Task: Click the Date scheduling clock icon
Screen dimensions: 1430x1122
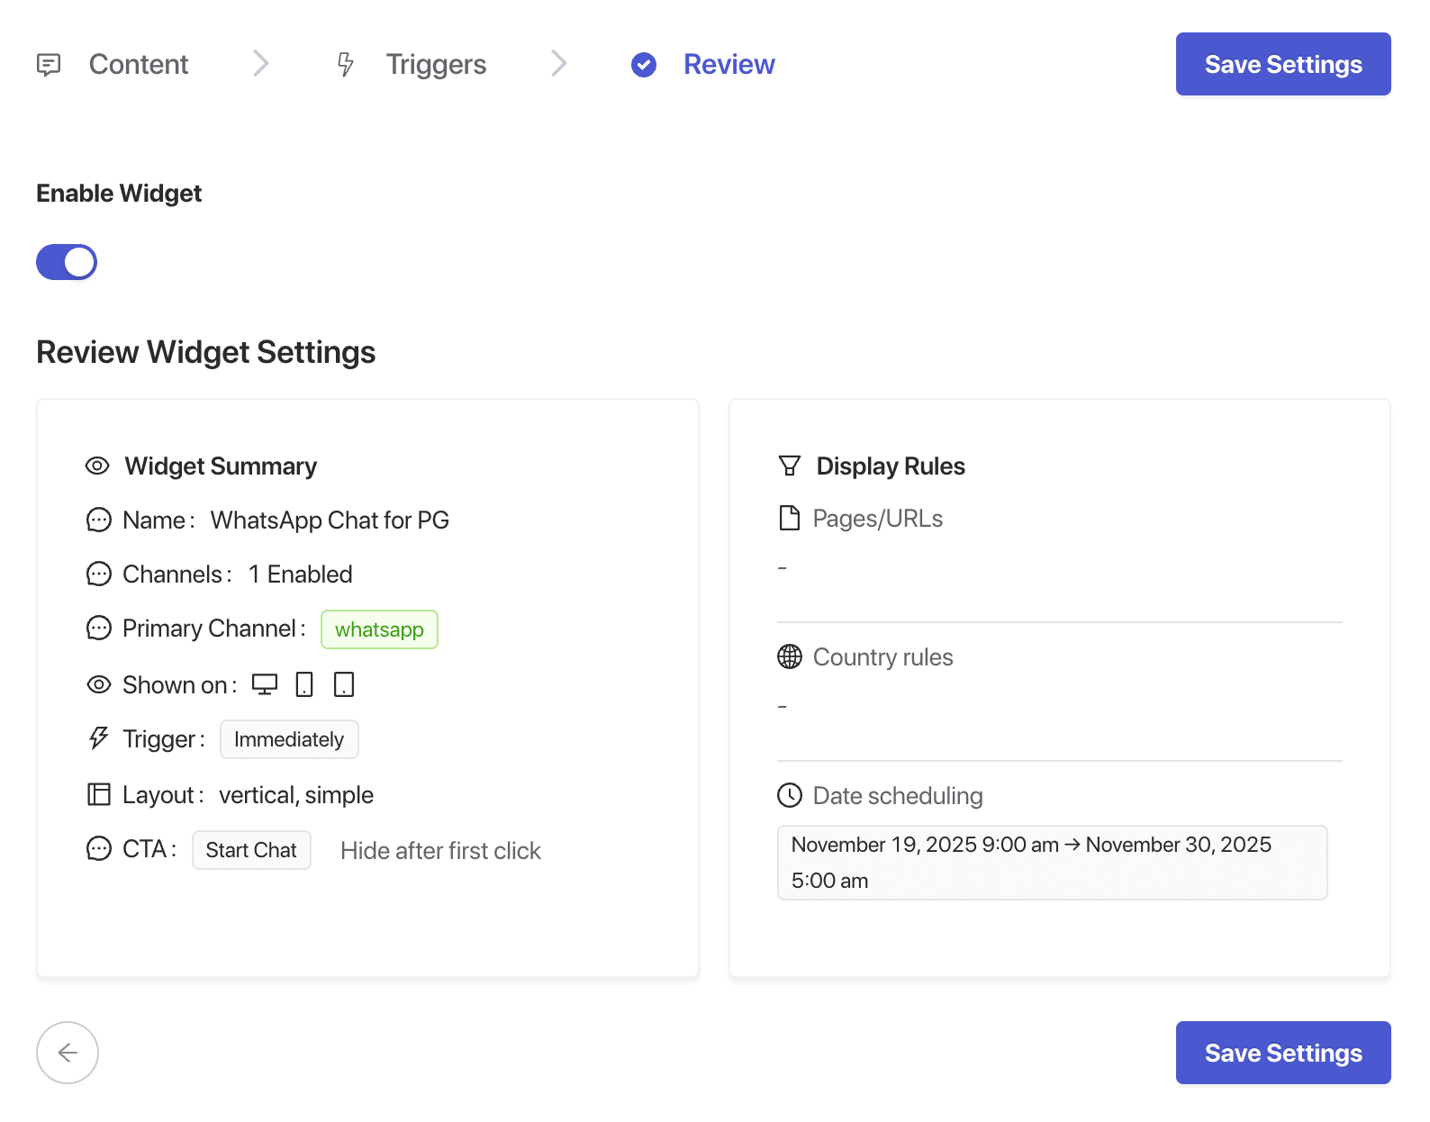Action: point(789,795)
